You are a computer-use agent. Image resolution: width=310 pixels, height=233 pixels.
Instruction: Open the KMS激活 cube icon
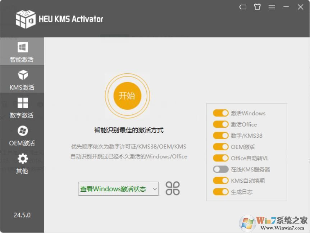pos(23,75)
